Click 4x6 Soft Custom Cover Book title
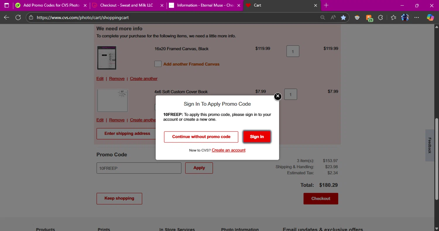439x231 pixels. (x=181, y=92)
